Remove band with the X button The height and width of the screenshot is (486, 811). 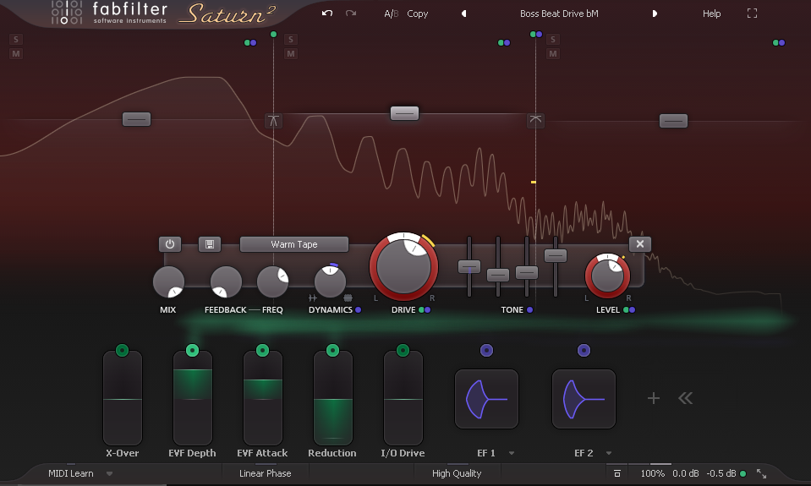pyautogui.click(x=640, y=244)
